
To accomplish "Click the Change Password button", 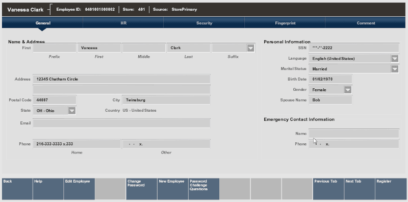I will point(142,189).
